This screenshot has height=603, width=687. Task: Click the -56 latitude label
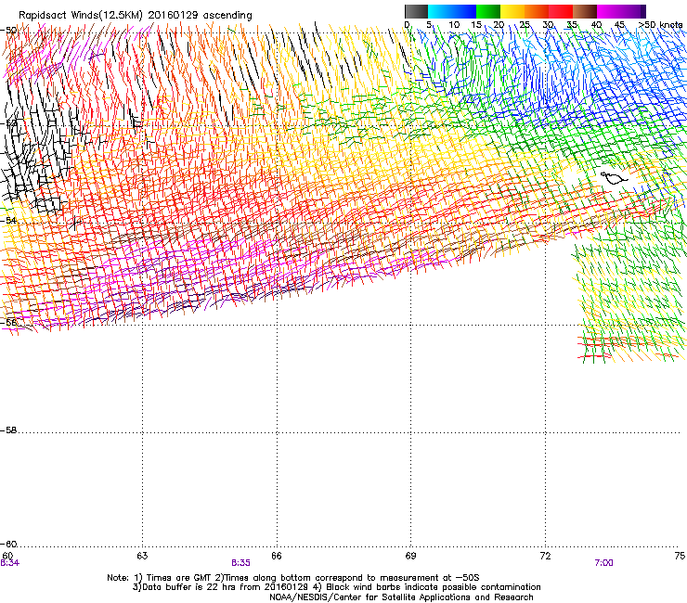pos(8,322)
